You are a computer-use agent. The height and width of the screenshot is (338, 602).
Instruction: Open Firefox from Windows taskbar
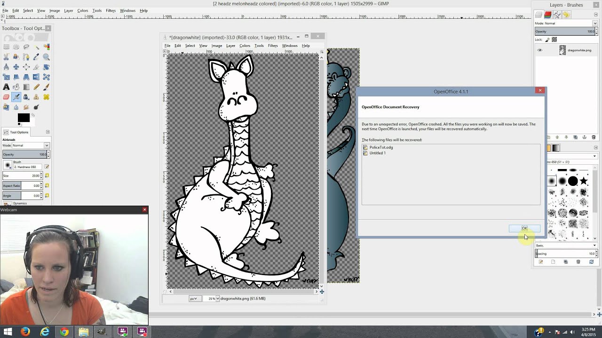coord(25,332)
